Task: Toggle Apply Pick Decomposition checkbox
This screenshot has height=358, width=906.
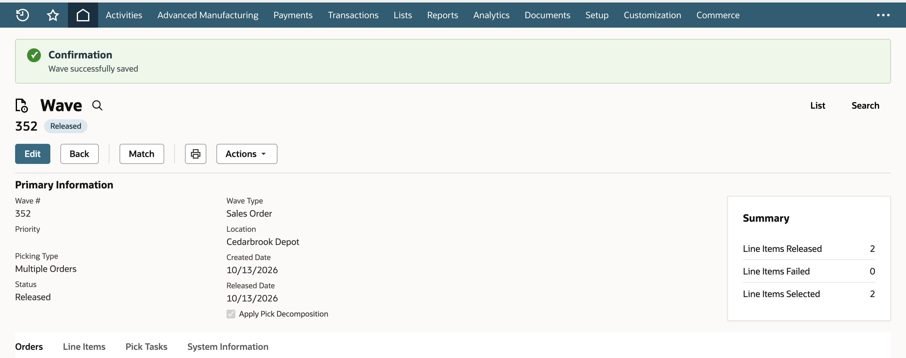Action: 231,314
